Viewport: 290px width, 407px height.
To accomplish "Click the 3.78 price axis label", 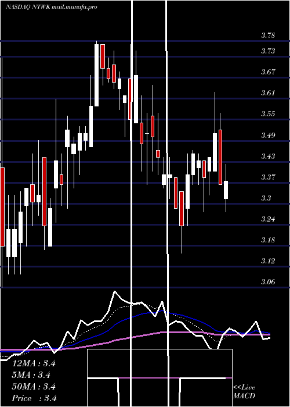I will pyautogui.click(x=268, y=35).
